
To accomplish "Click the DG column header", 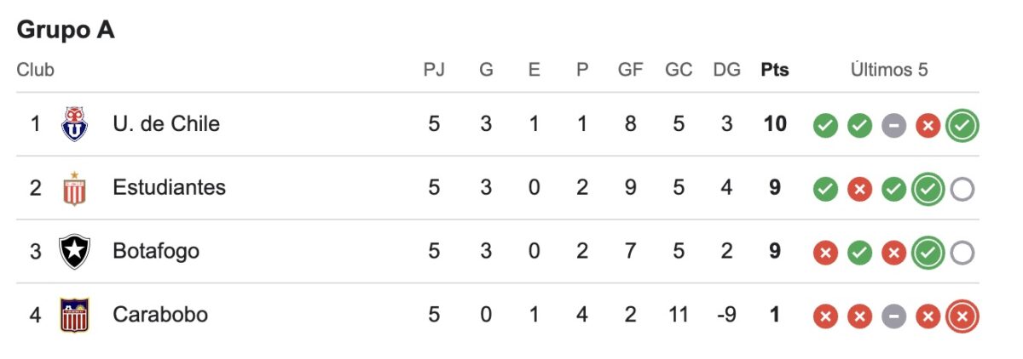I will coord(726,70).
